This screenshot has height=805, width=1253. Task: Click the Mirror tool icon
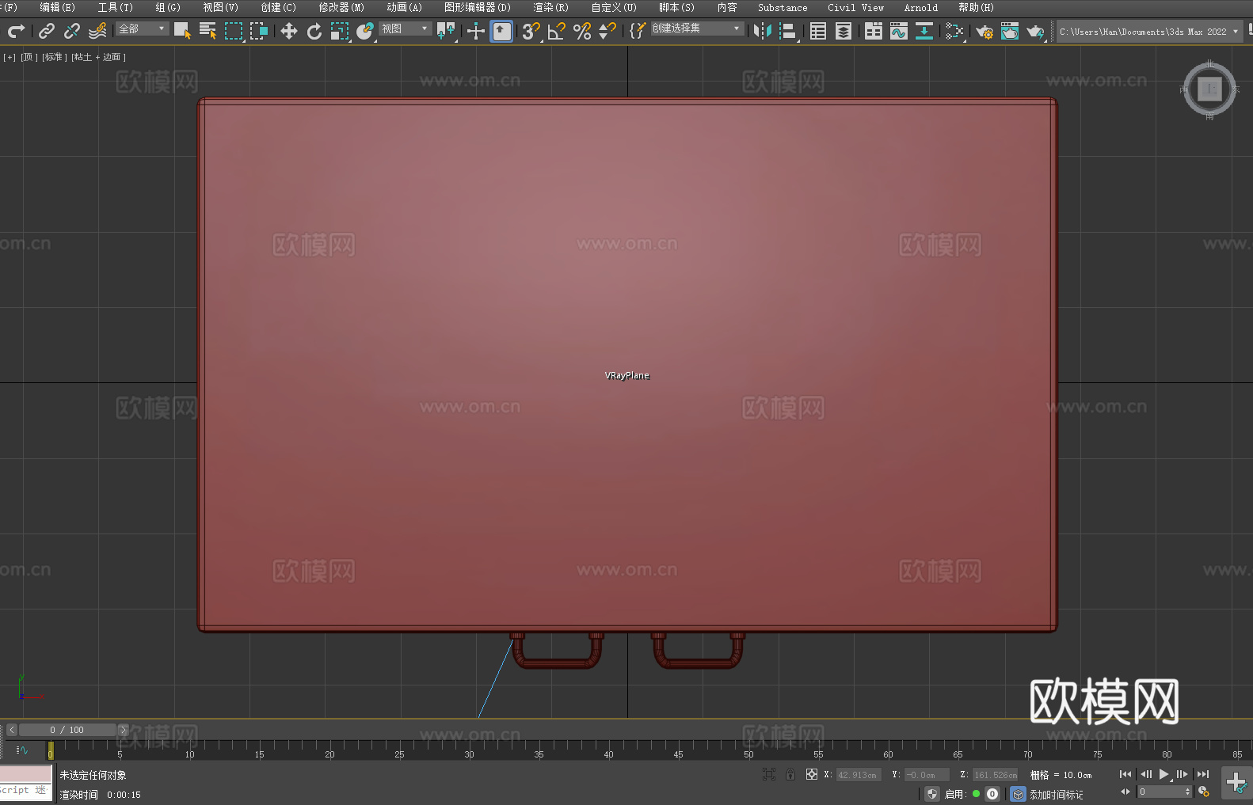coord(763,31)
